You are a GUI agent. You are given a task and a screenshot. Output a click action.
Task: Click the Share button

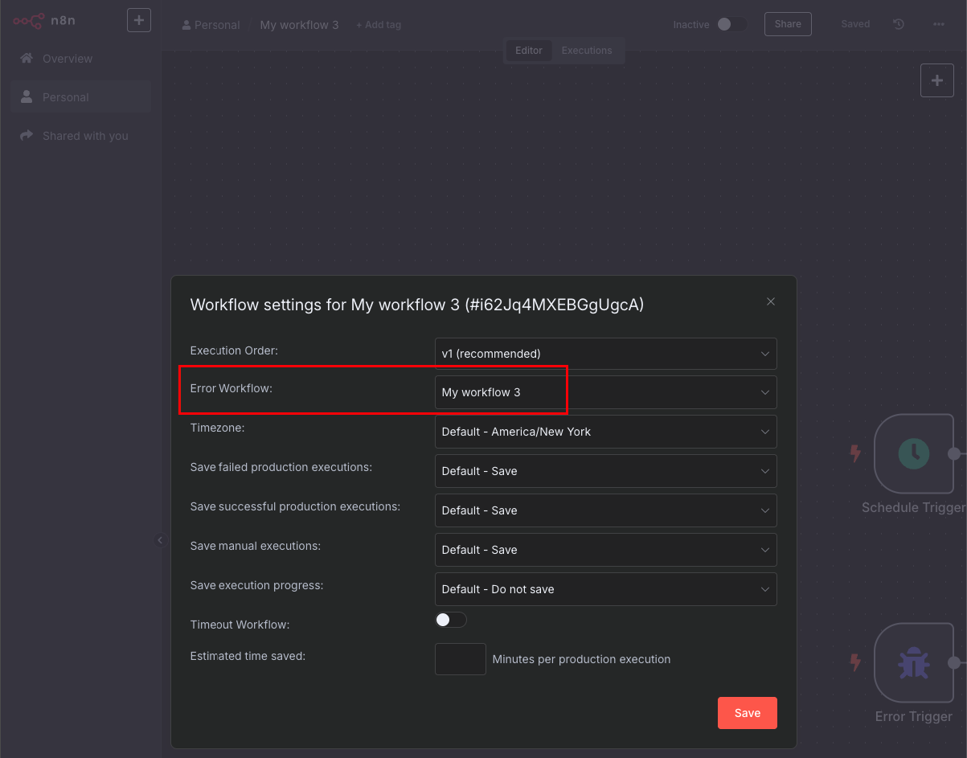point(788,24)
